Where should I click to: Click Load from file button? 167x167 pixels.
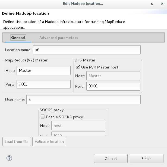(x=17, y=142)
